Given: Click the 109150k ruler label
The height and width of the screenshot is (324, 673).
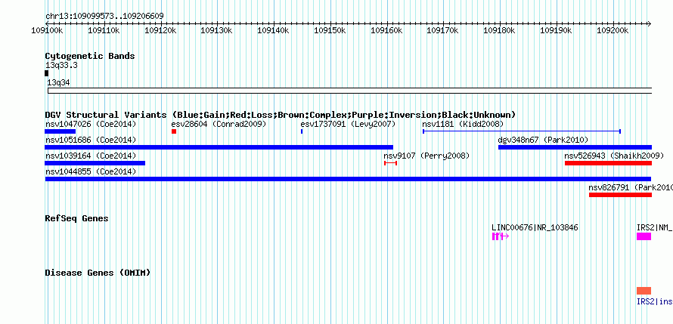Looking at the screenshot, I should tap(330, 30).
